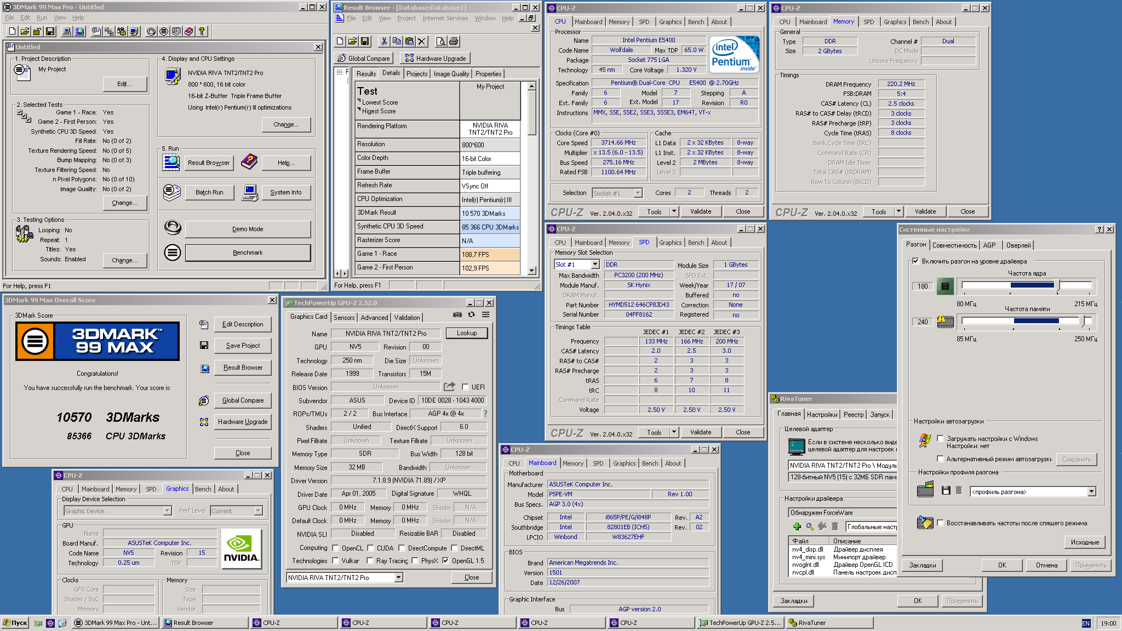Enable restore clocks after sleep checkbox

[x=940, y=523]
